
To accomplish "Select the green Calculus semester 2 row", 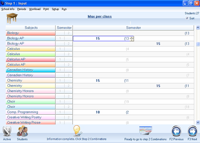I will coord(31,54).
